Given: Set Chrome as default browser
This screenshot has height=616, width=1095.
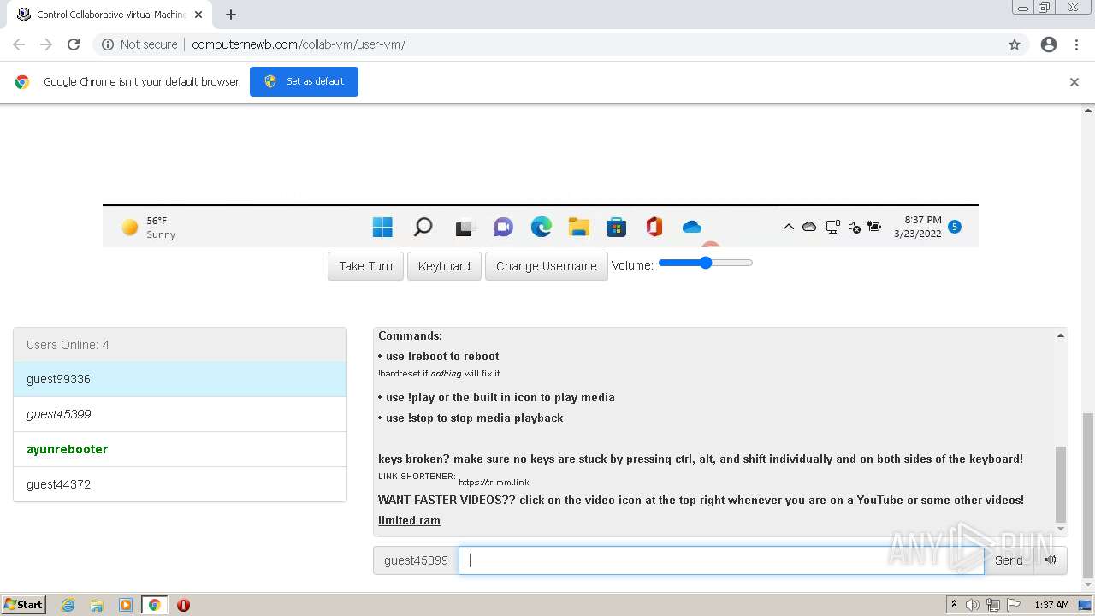Looking at the screenshot, I should 304,81.
